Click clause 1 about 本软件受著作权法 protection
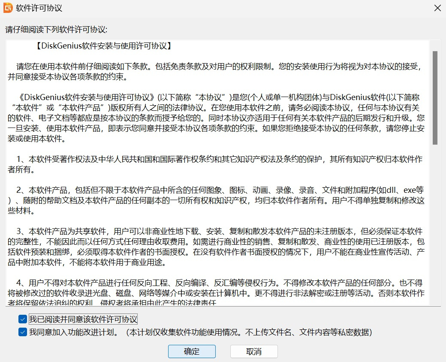Image resolution: width=446 pixels, height=362 pixels. tap(214, 164)
